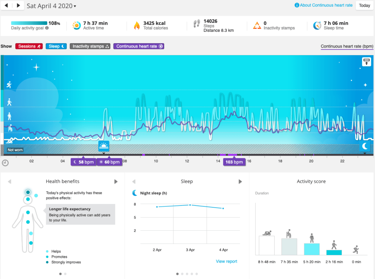This screenshot has width=375, height=279.
Task: Click the sunrise wake-up icon on timeline
Action: tap(104, 146)
